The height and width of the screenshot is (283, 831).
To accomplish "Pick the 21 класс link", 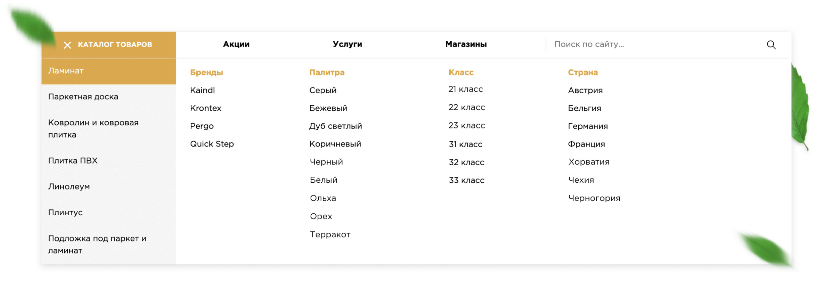I will pos(465,89).
